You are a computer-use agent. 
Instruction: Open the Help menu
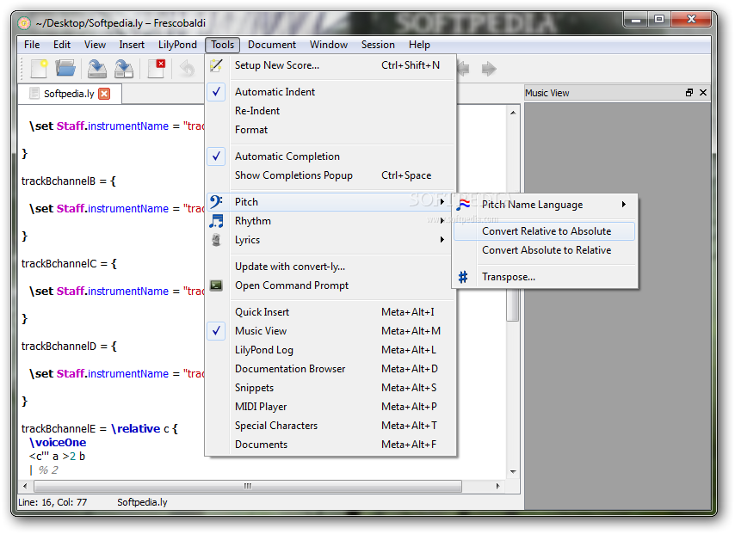pyautogui.click(x=419, y=45)
